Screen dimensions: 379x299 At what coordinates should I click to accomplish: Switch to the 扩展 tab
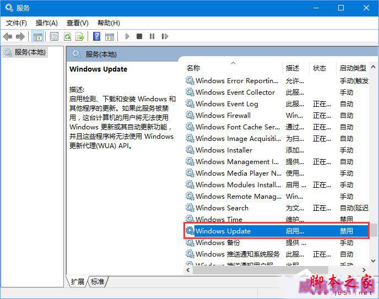point(77,281)
